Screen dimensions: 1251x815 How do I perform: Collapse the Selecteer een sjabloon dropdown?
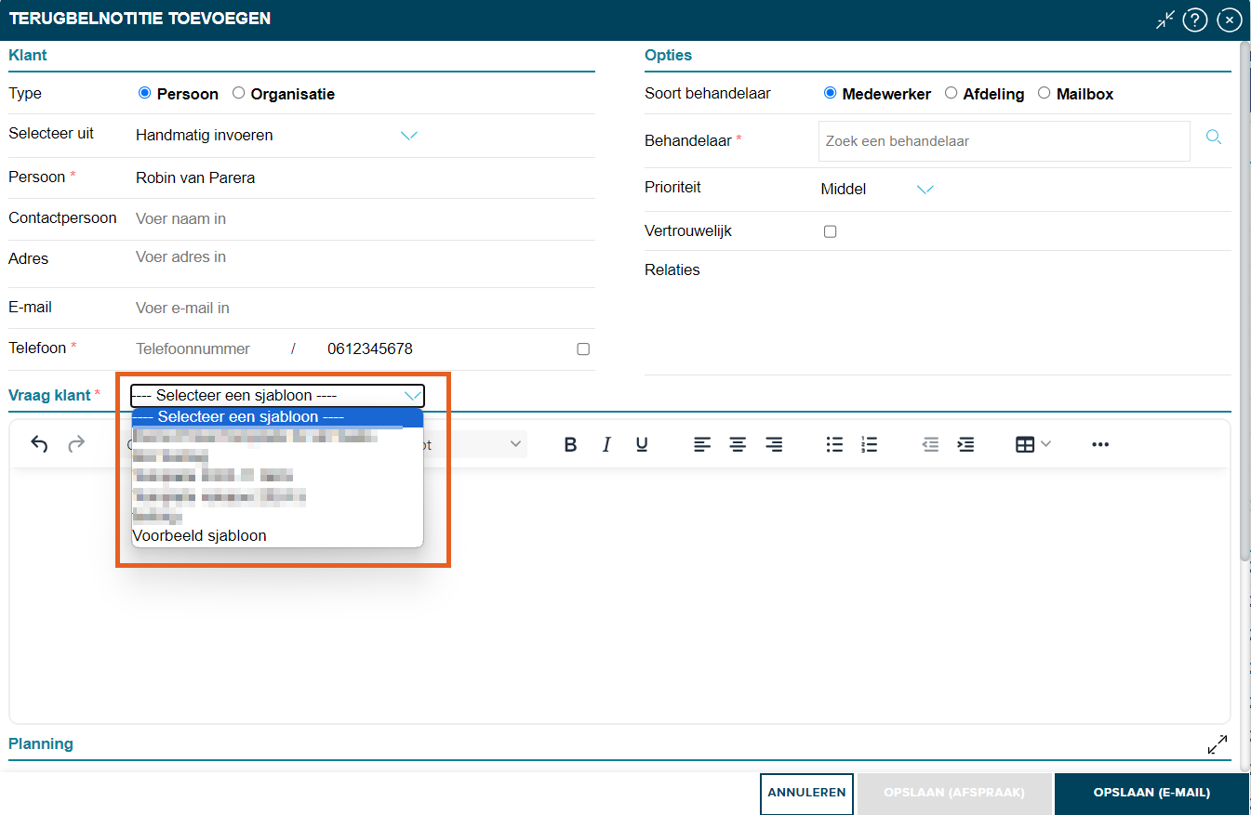tap(277, 395)
